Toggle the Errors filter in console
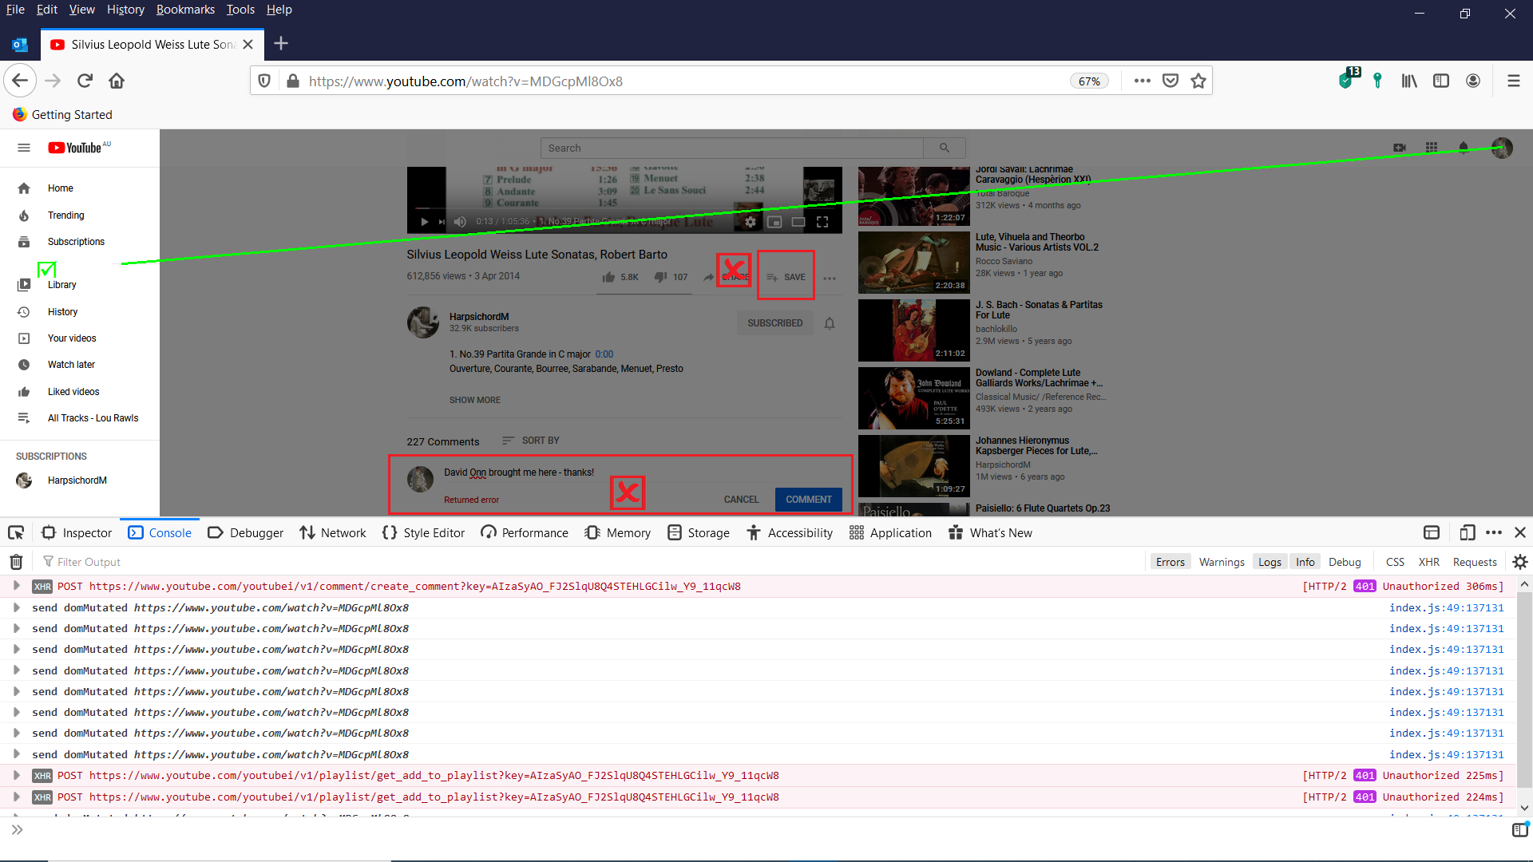1533x862 pixels. pos(1170,562)
